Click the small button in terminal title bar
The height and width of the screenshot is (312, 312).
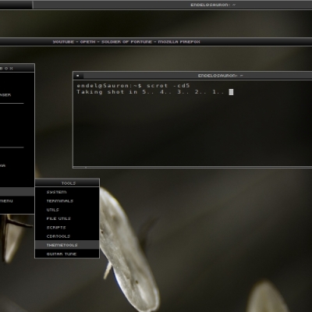(78, 76)
